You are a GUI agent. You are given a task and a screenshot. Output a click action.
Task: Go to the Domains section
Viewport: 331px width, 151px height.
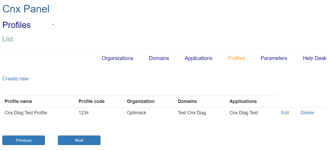[159, 58]
